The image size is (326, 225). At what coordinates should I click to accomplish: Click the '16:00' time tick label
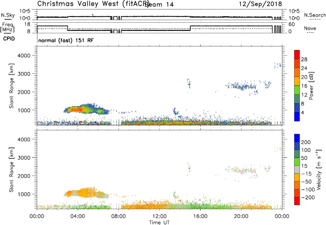(200, 216)
